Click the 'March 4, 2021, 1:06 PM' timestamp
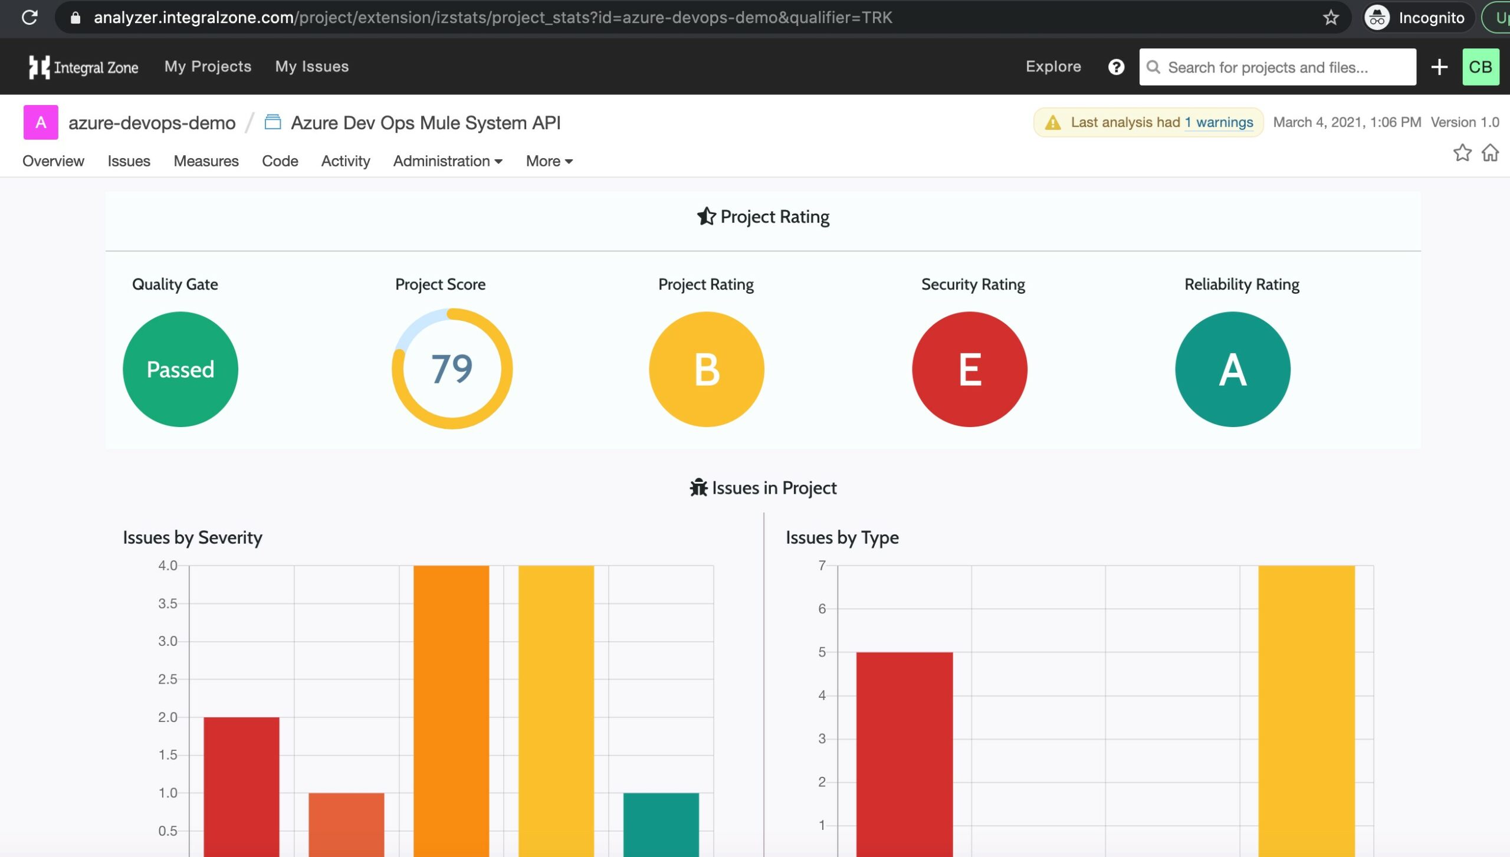1510x857 pixels. (1347, 122)
